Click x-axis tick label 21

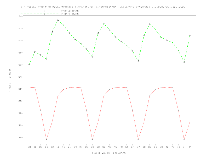tap(70, 147)
